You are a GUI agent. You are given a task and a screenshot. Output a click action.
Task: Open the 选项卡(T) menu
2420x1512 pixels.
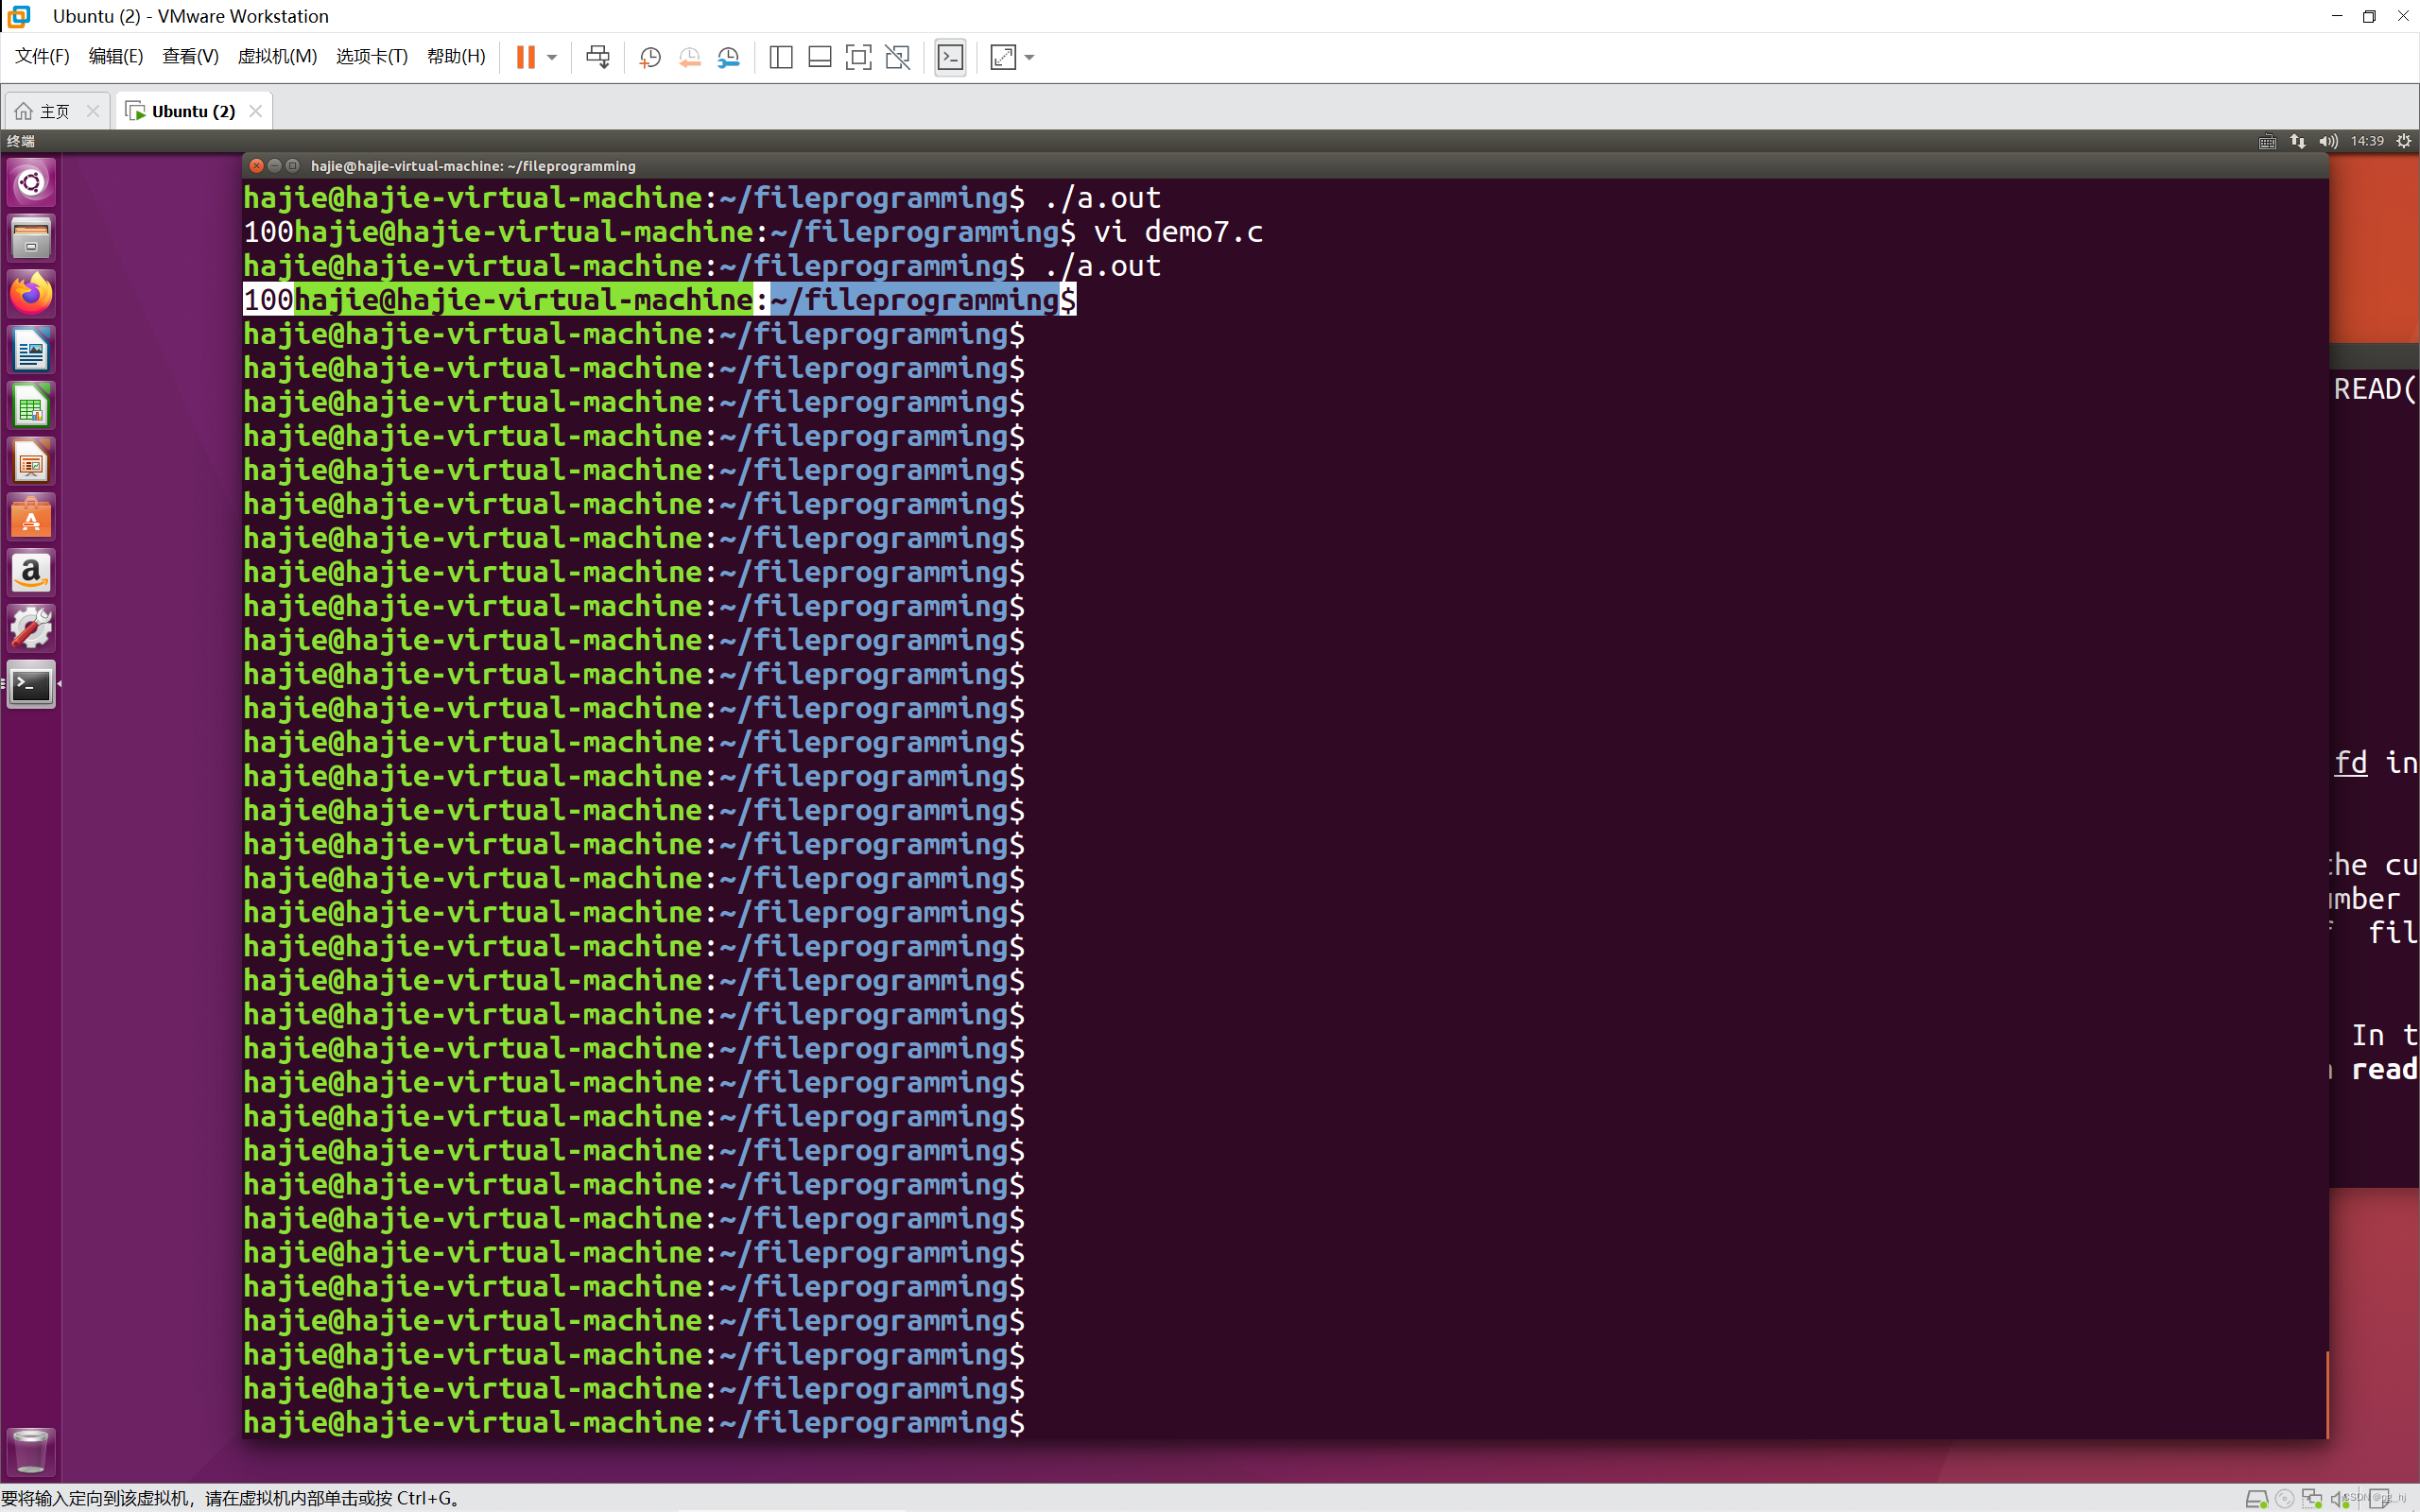[372, 56]
